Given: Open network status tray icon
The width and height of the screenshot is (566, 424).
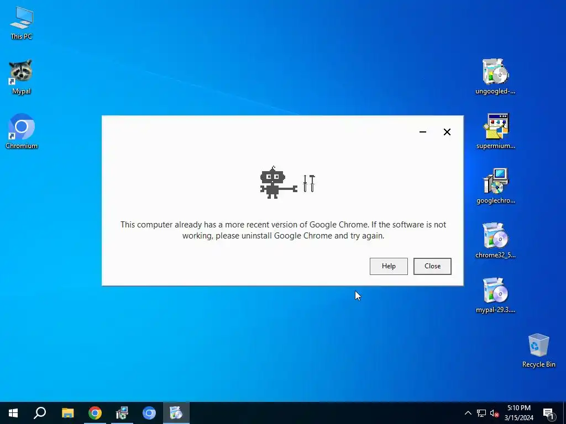Looking at the screenshot, I should (x=481, y=413).
